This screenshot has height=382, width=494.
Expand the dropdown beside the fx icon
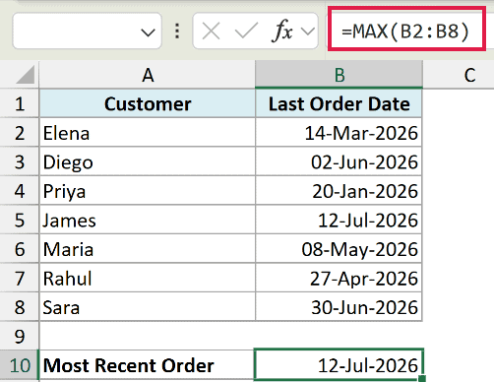(x=308, y=32)
